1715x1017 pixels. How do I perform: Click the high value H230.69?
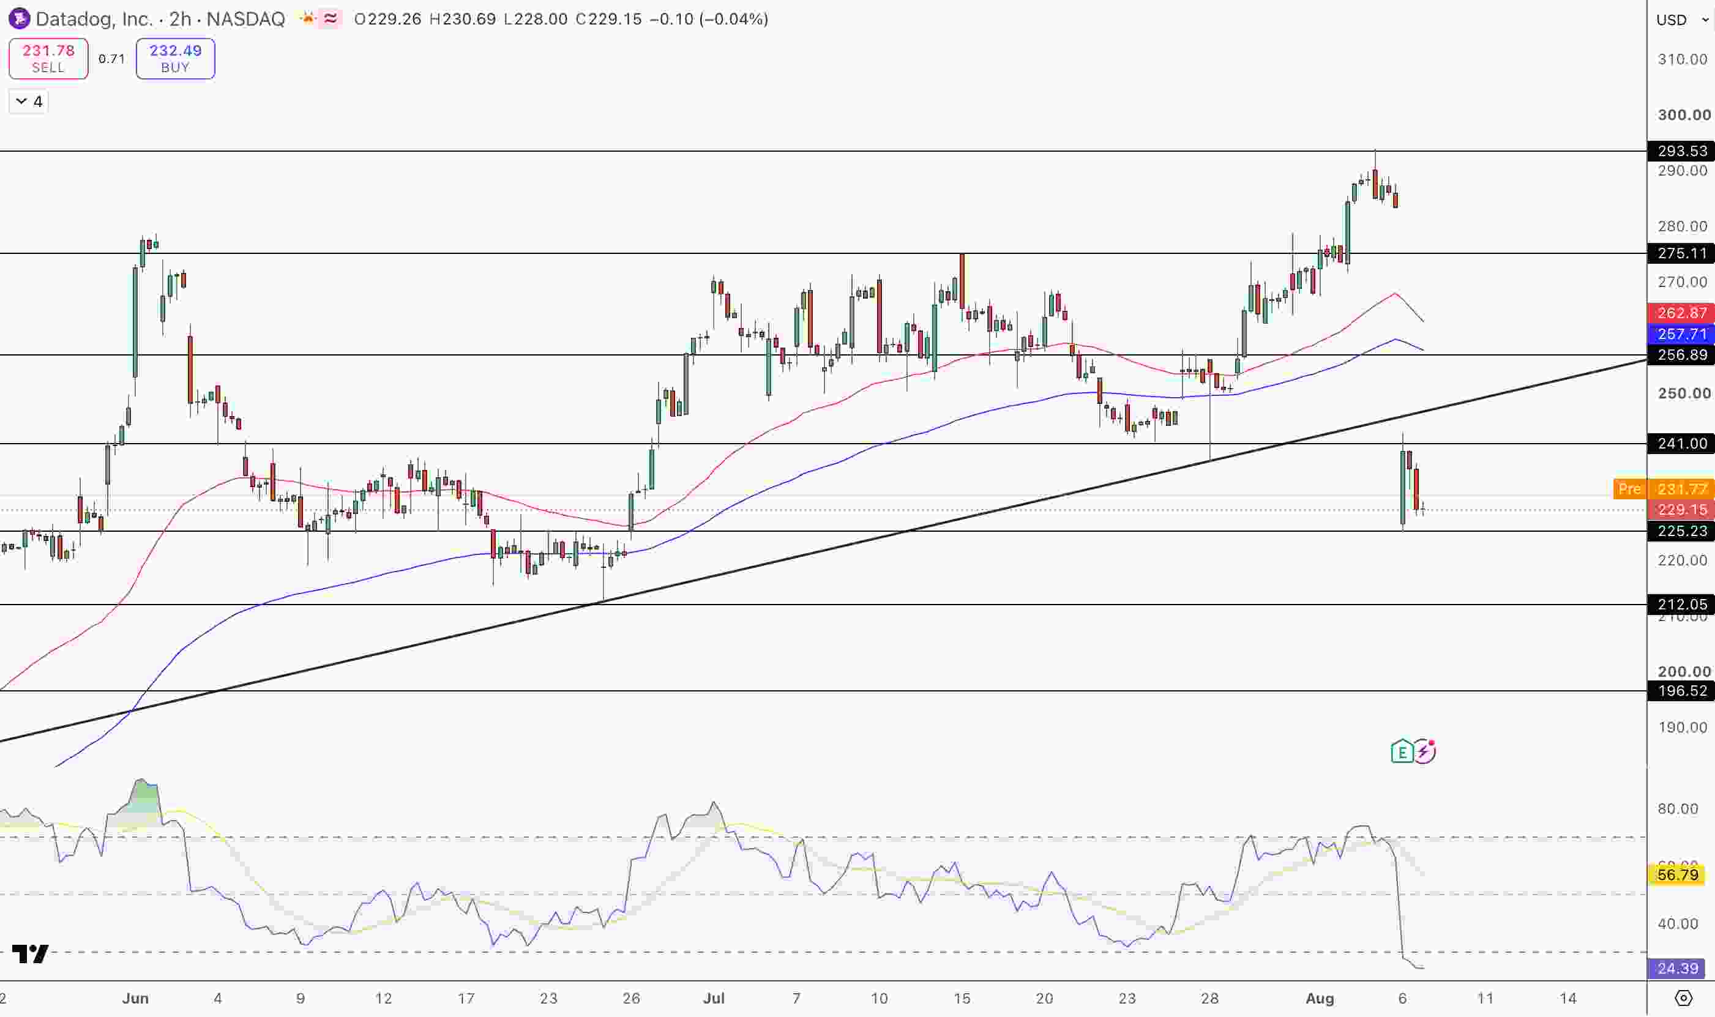(x=463, y=19)
